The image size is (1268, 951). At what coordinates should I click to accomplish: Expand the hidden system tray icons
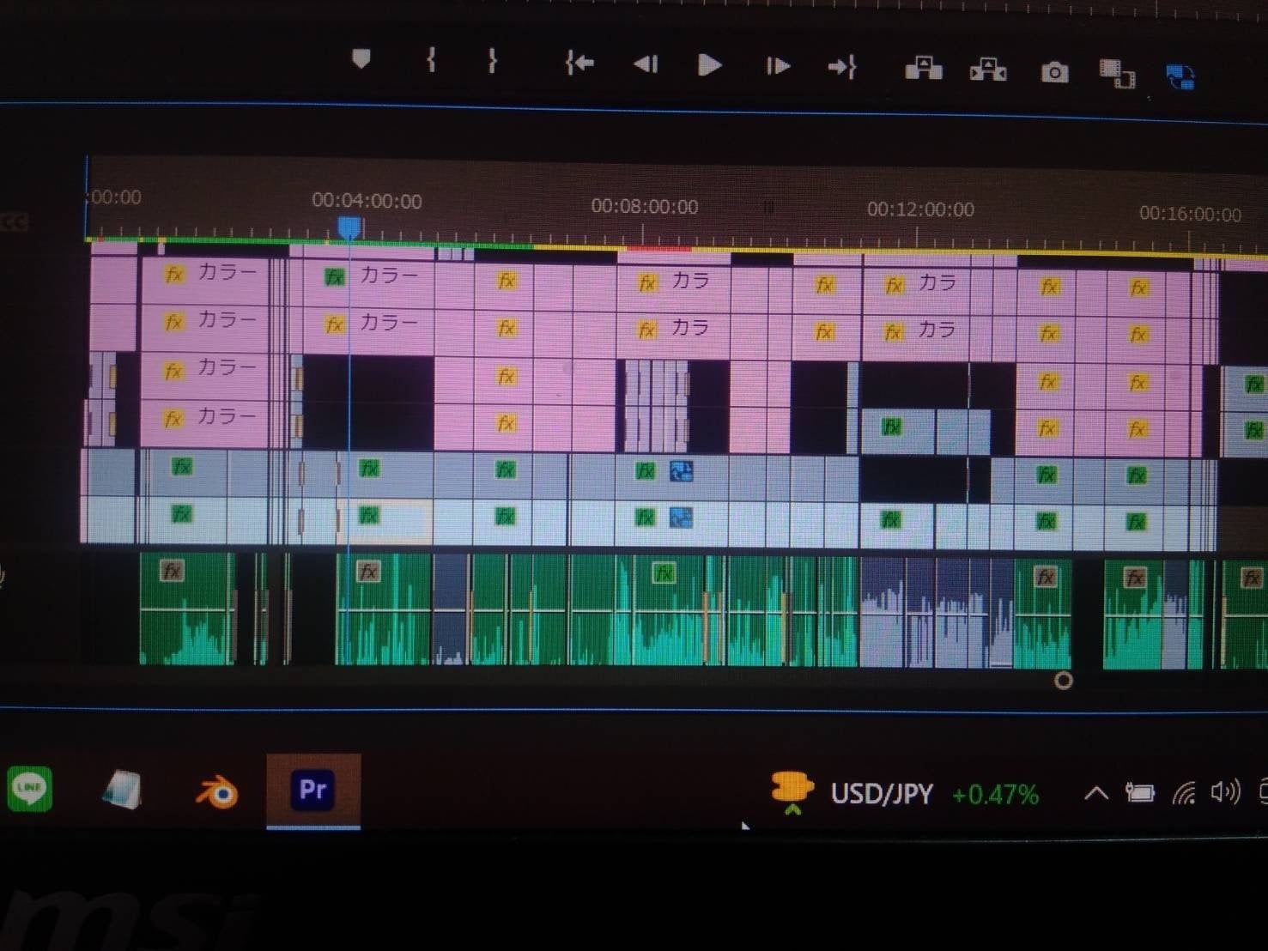pyautogui.click(x=1095, y=793)
